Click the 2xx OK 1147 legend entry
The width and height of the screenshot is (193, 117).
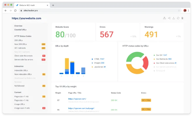coord(160,55)
